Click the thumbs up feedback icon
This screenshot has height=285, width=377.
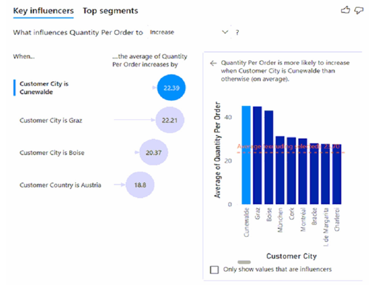click(345, 10)
